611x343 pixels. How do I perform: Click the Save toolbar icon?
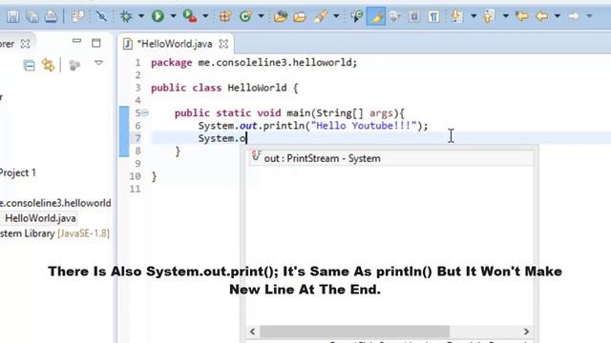point(12,16)
